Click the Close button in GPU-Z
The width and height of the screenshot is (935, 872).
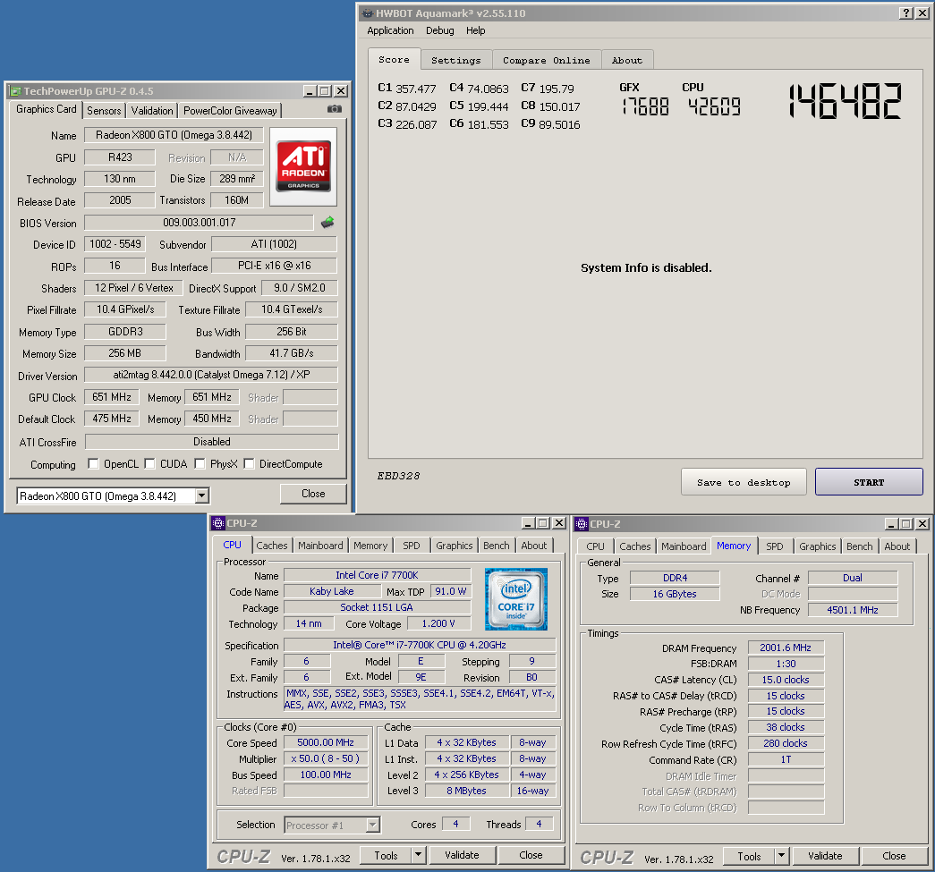(313, 494)
